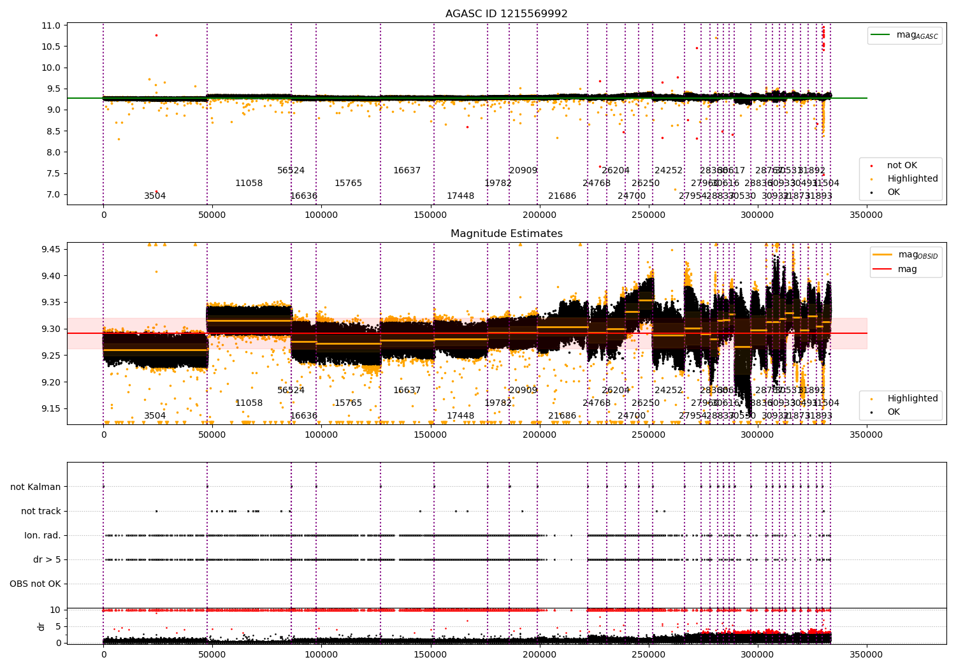Click the 'AGASC ID 1215569992' plot title
The image size is (956, 669).
click(x=507, y=14)
